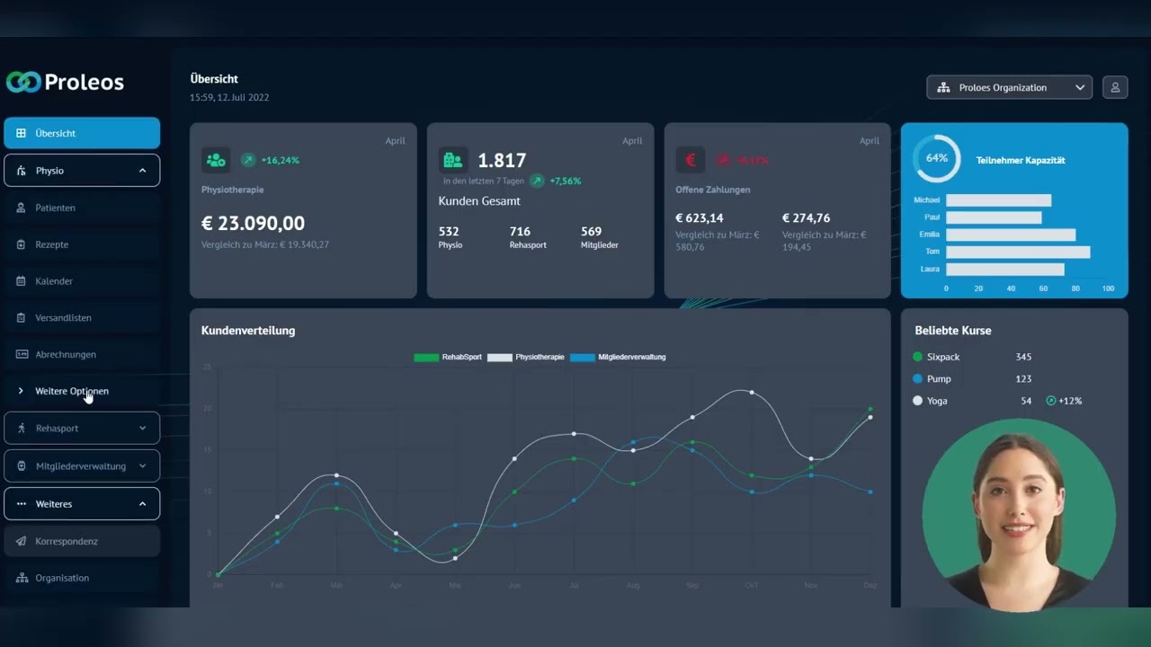Open Kalender in the sidebar
1151x647 pixels.
(x=82, y=281)
